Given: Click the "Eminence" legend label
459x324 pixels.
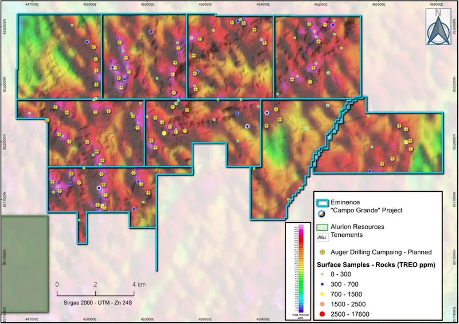Looking at the screenshot, I should coord(345,202).
